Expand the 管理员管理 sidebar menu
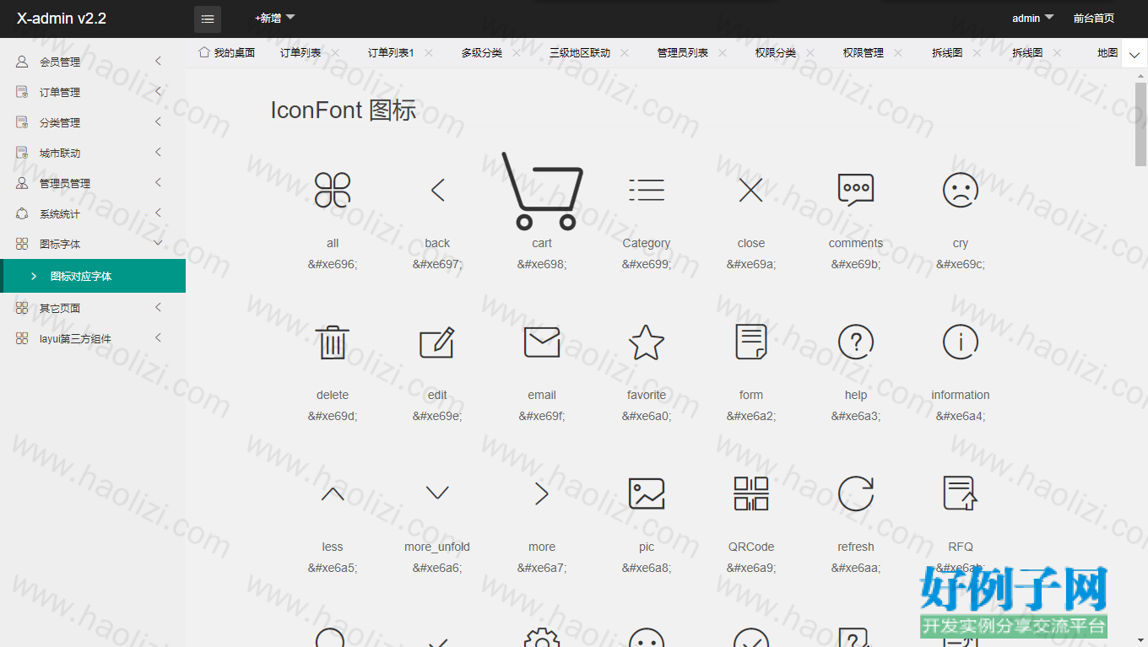Viewport: 1148px width, 647px height. [x=93, y=183]
